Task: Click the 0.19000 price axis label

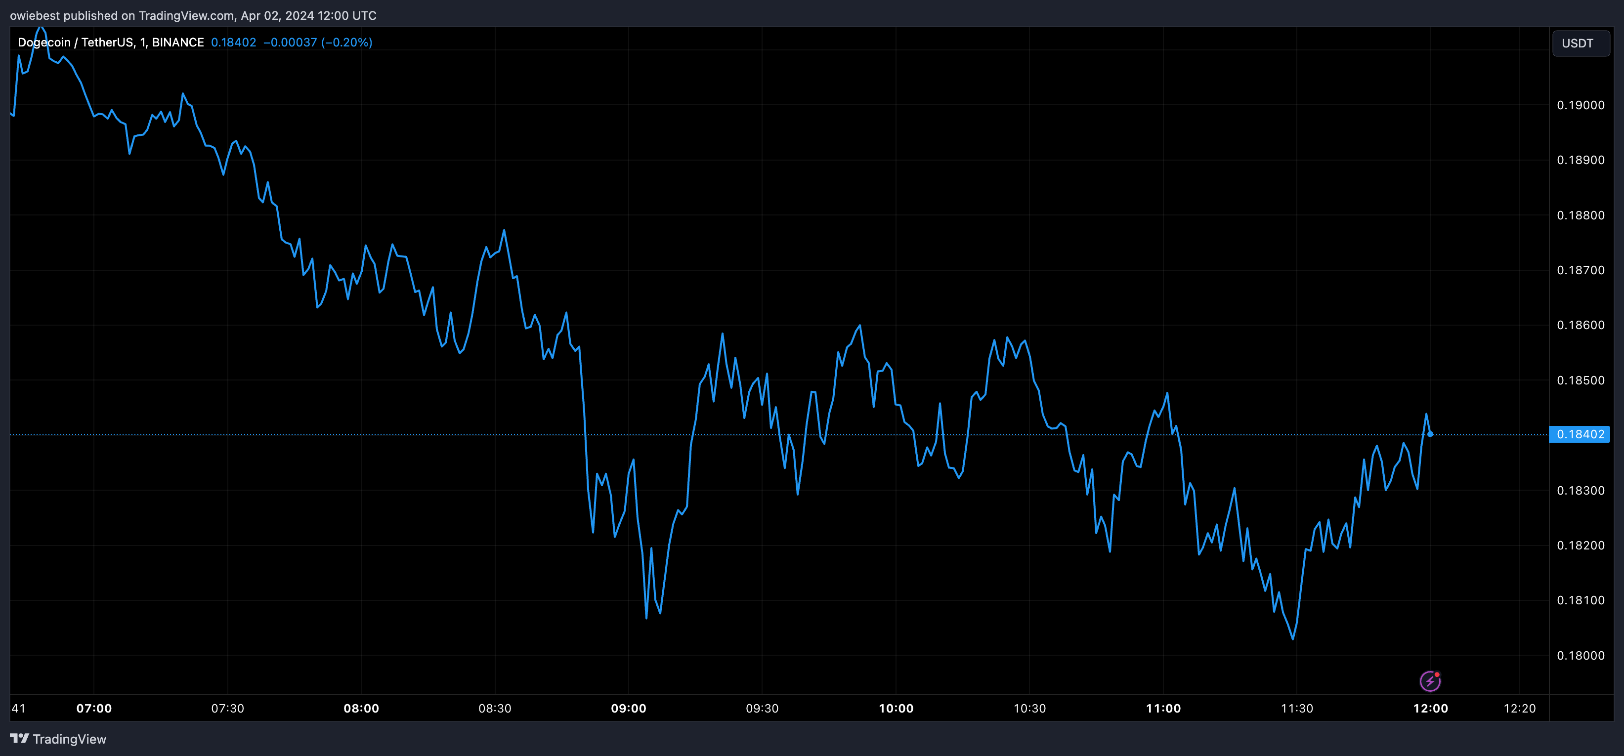Action: tap(1581, 105)
